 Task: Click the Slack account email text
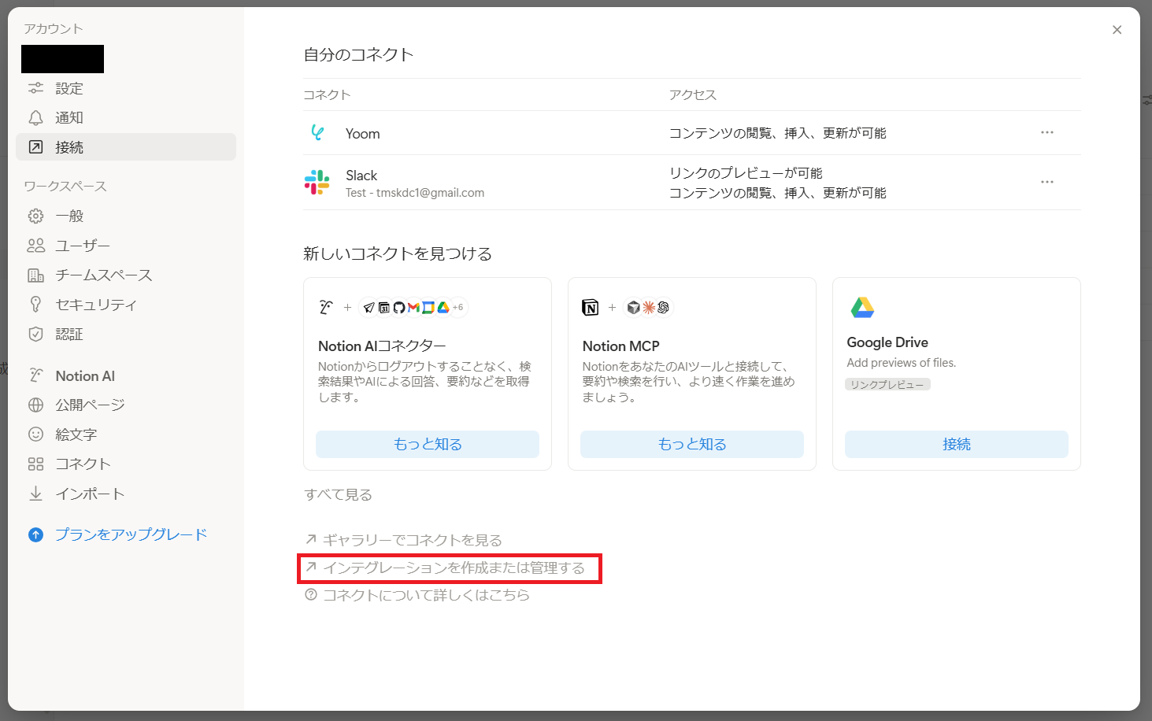coord(415,193)
